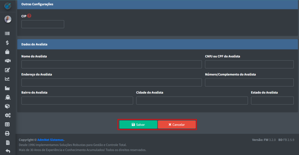The width and height of the screenshot is (299, 155).
Task: Open the user profile avatar
Action: [x=8, y=19]
